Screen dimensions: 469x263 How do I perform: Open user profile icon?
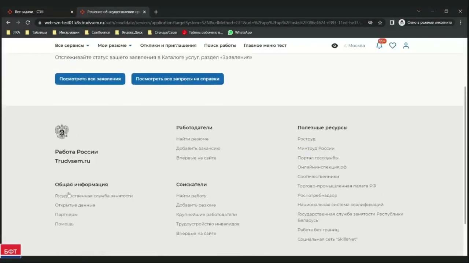pyautogui.click(x=406, y=45)
